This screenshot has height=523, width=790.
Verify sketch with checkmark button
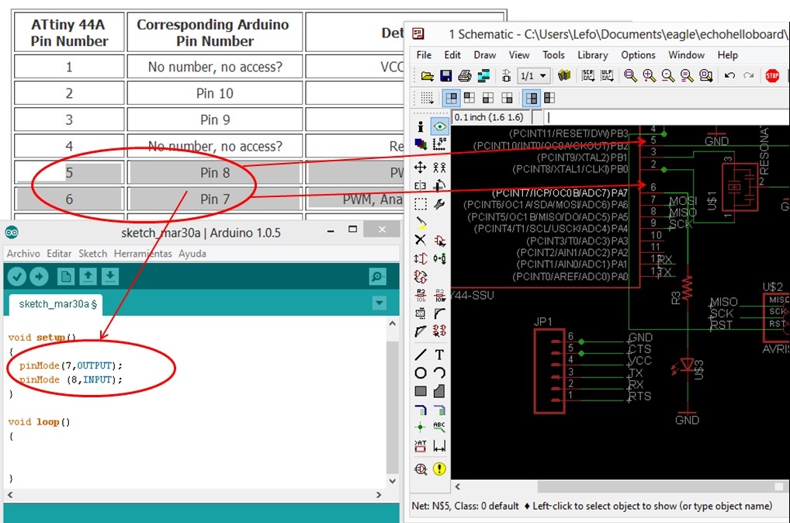tap(16, 276)
